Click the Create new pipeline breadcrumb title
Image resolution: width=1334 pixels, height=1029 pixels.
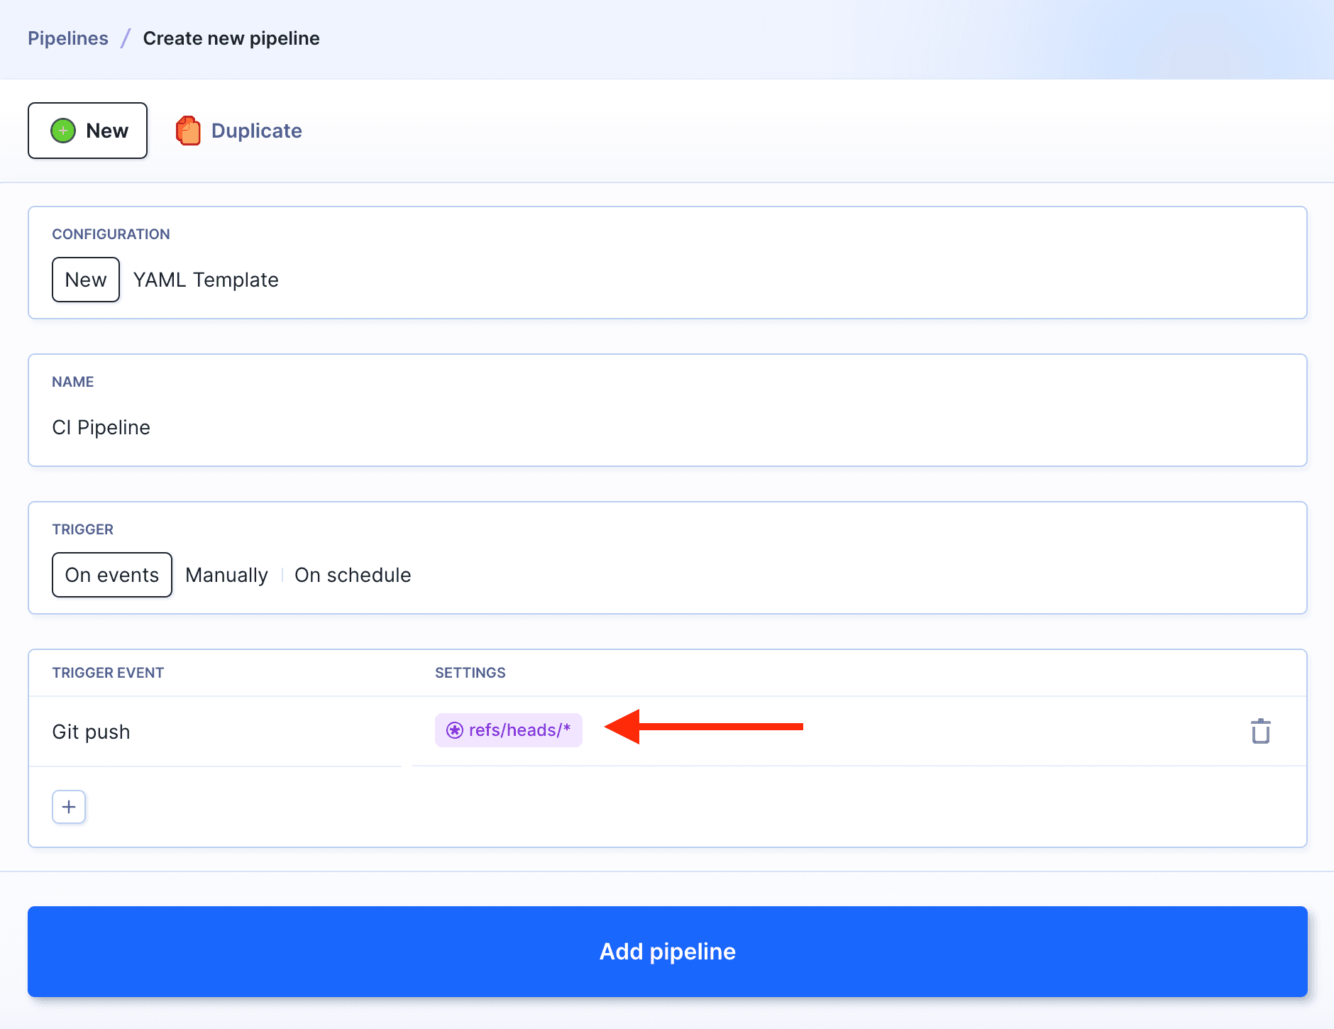(x=231, y=38)
